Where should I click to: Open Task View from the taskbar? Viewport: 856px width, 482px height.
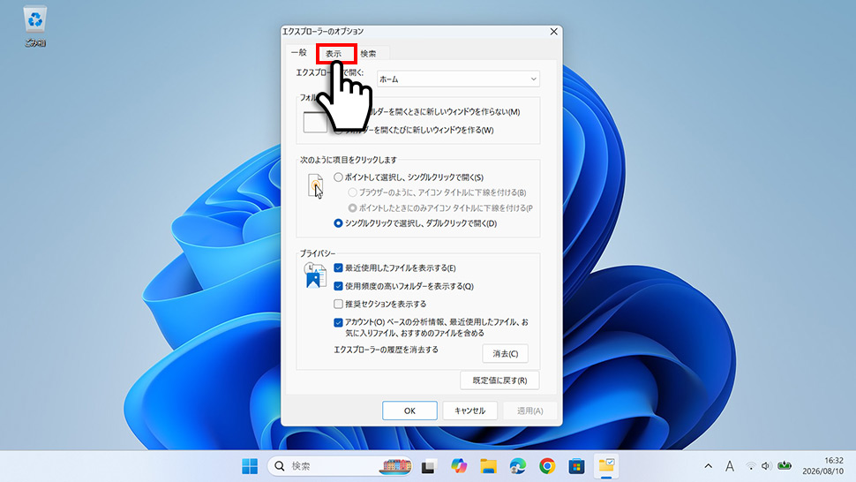click(x=429, y=466)
